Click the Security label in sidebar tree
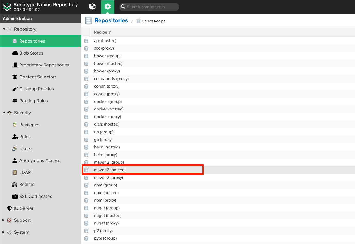355x244 pixels. [22, 113]
